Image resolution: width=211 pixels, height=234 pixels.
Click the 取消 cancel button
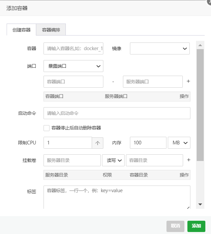(175, 226)
